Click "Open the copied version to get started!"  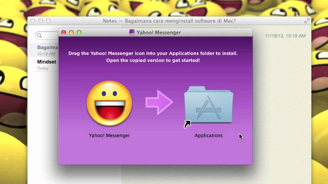point(153,61)
